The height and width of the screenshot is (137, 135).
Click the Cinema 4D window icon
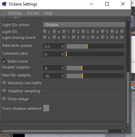click(4, 4)
